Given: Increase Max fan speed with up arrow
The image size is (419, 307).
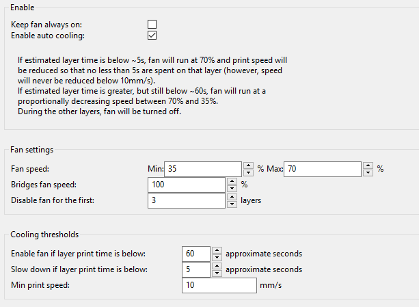Looking at the screenshot, I should (368, 165).
